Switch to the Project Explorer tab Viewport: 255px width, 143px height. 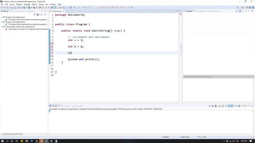click(x=19, y=11)
